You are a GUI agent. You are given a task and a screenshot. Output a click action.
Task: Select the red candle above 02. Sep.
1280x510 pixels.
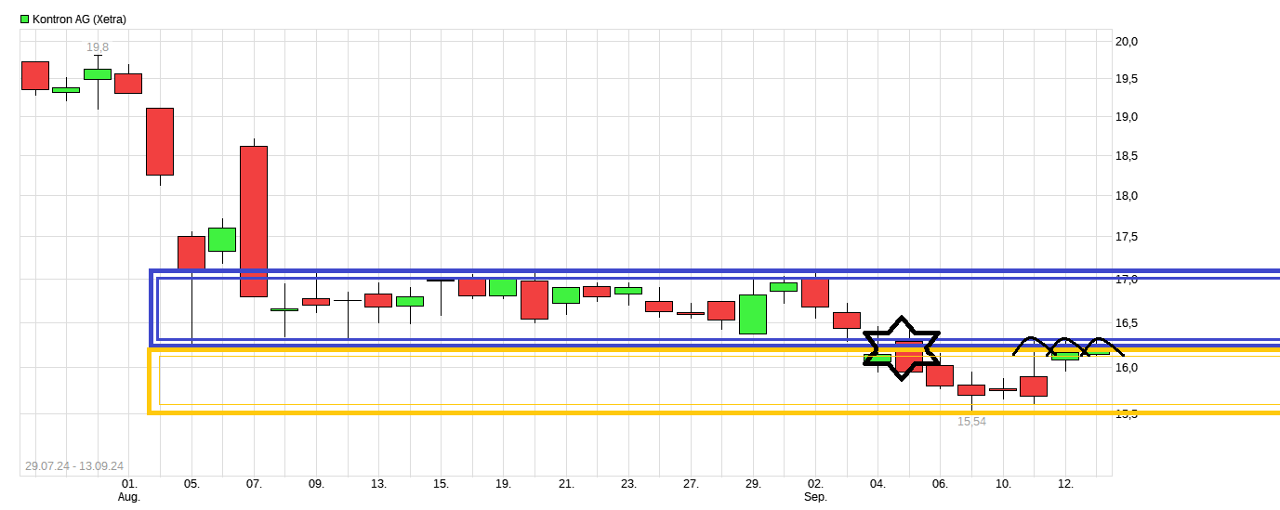(x=815, y=293)
